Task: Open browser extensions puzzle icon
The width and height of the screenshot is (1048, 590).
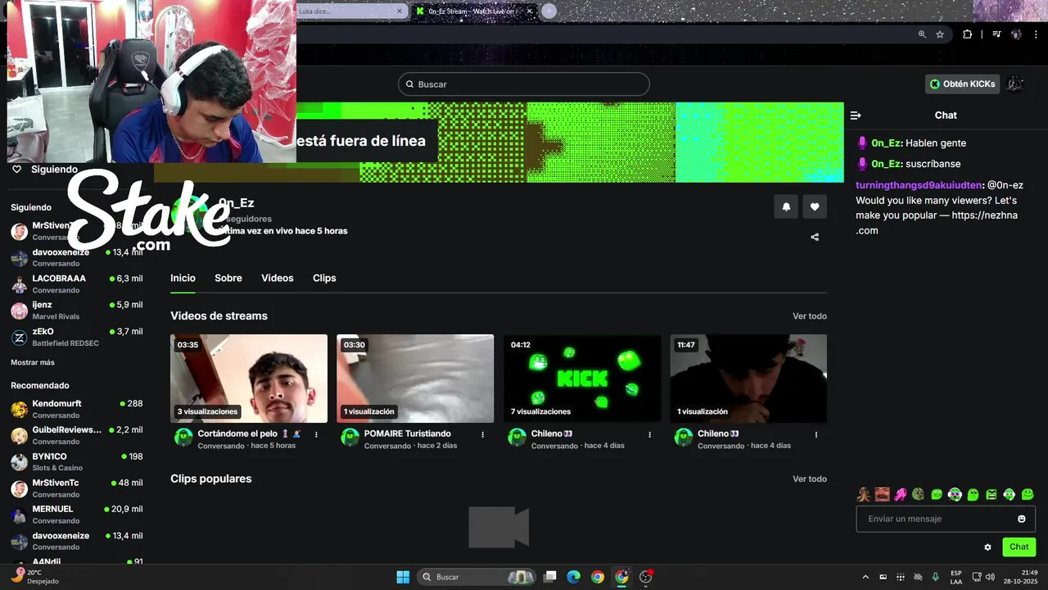Action: pos(967,34)
